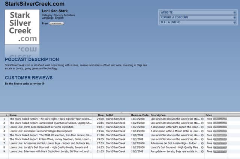
Task: Open info icon on Ehlers Wine episode row
Action: coord(202,139)
